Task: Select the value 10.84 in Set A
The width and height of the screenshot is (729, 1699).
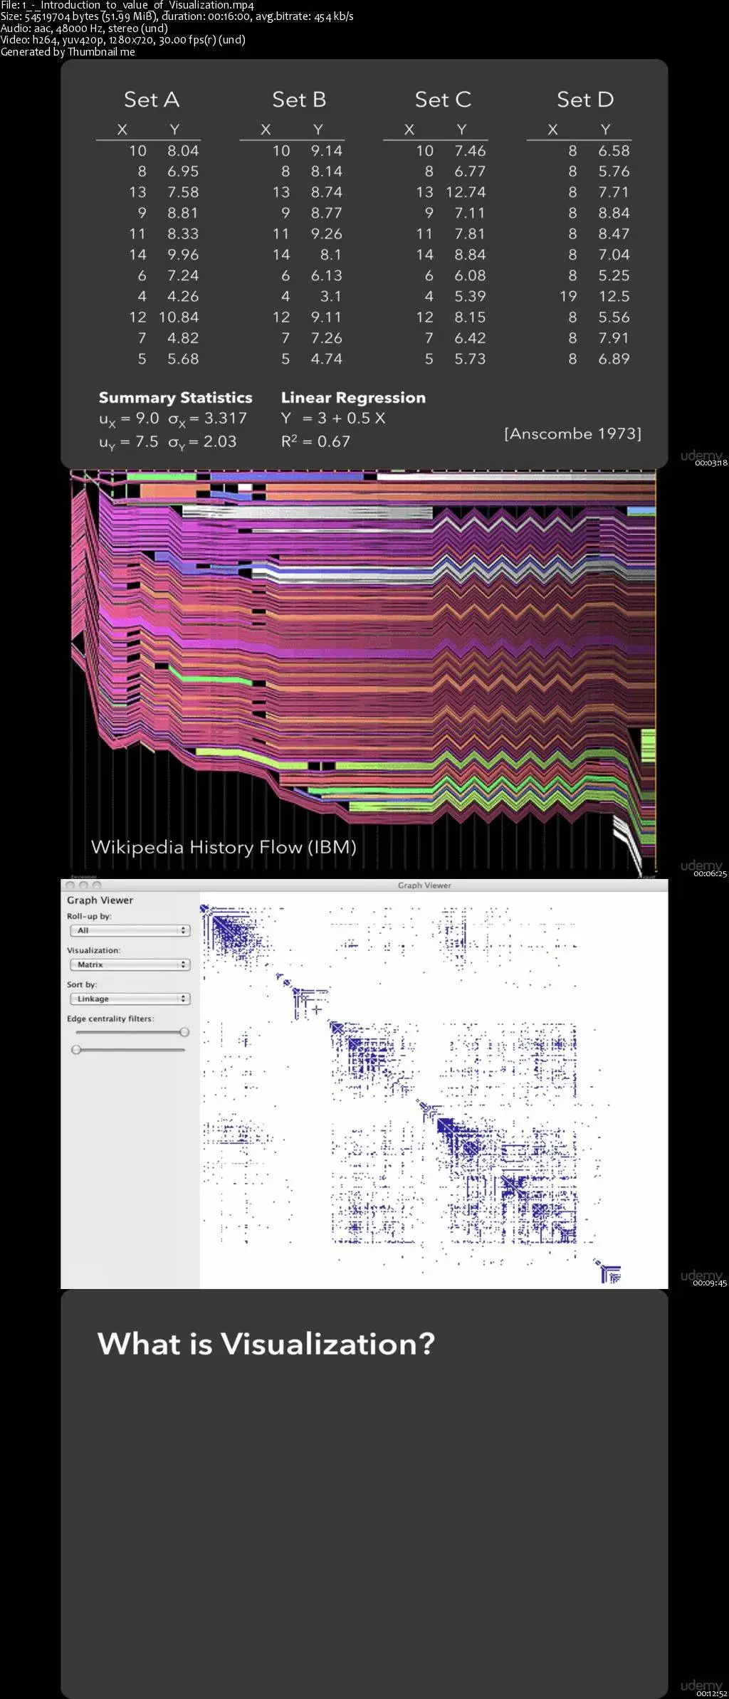Action: coord(179,317)
